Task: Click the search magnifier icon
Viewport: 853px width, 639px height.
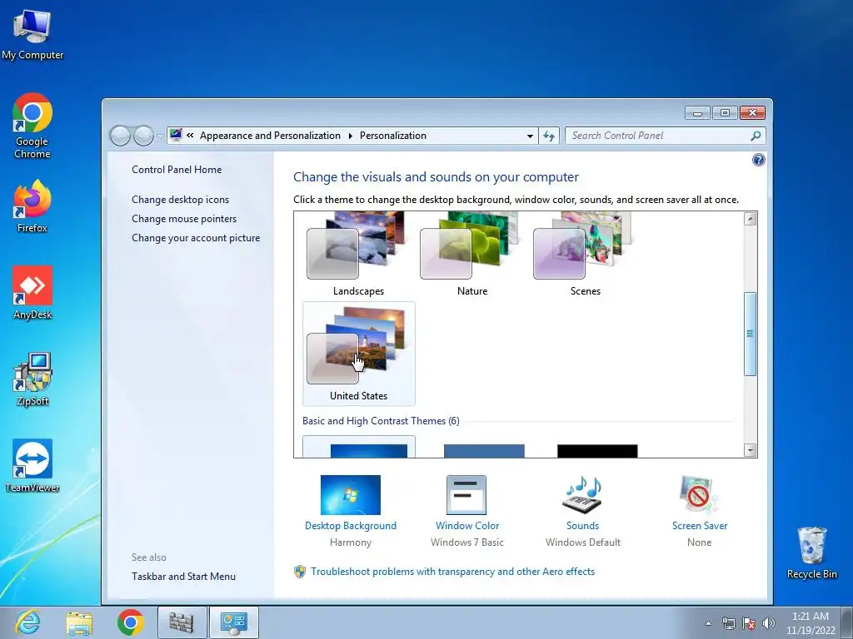Action: point(756,136)
